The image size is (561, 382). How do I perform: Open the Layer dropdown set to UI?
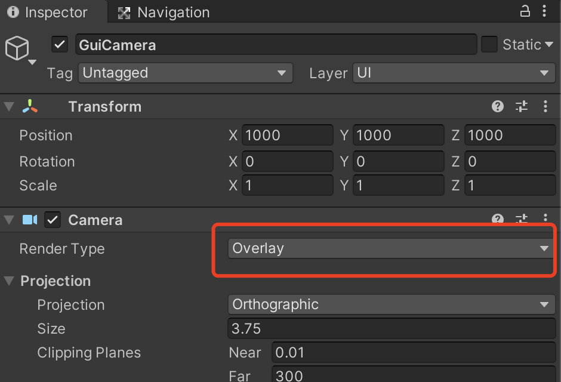(454, 73)
